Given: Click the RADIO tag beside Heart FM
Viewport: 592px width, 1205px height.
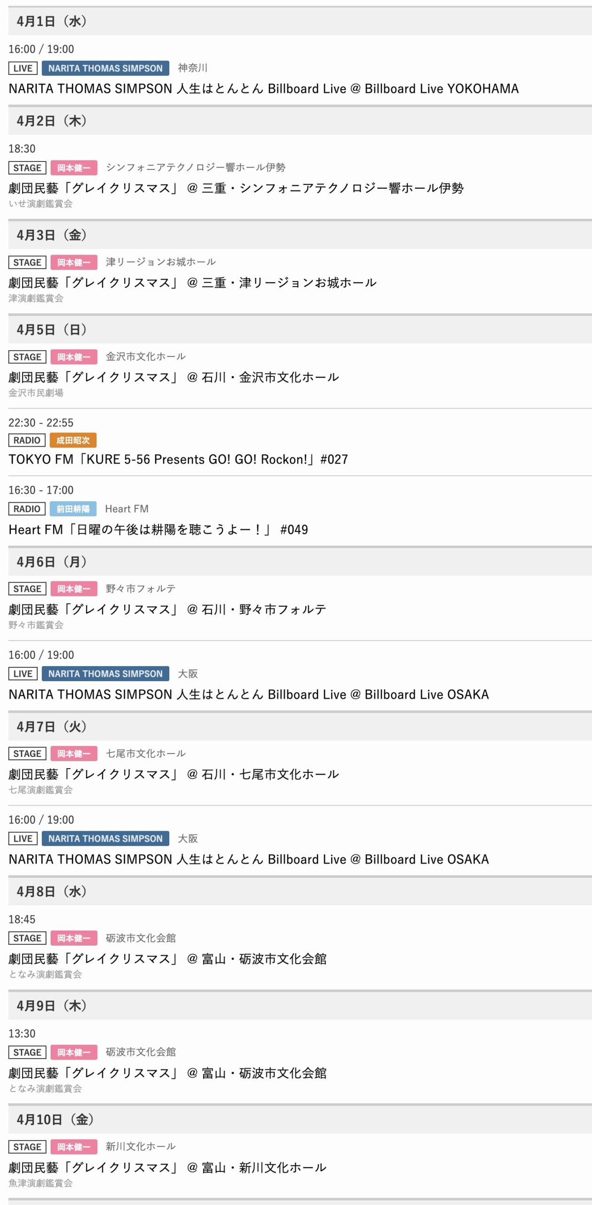Looking at the screenshot, I should [27, 509].
